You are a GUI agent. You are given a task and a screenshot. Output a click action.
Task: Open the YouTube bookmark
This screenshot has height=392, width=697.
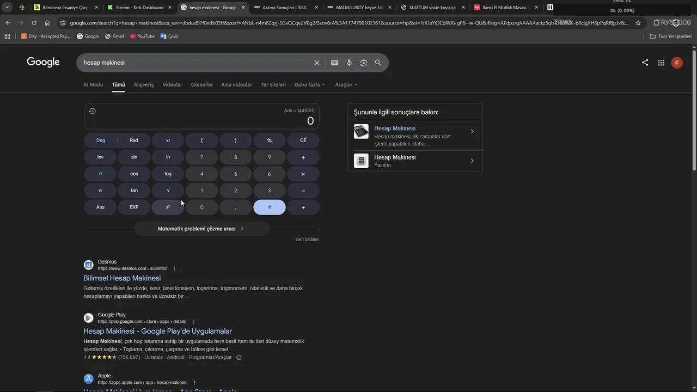pyautogui.click(x=142, y=36)
